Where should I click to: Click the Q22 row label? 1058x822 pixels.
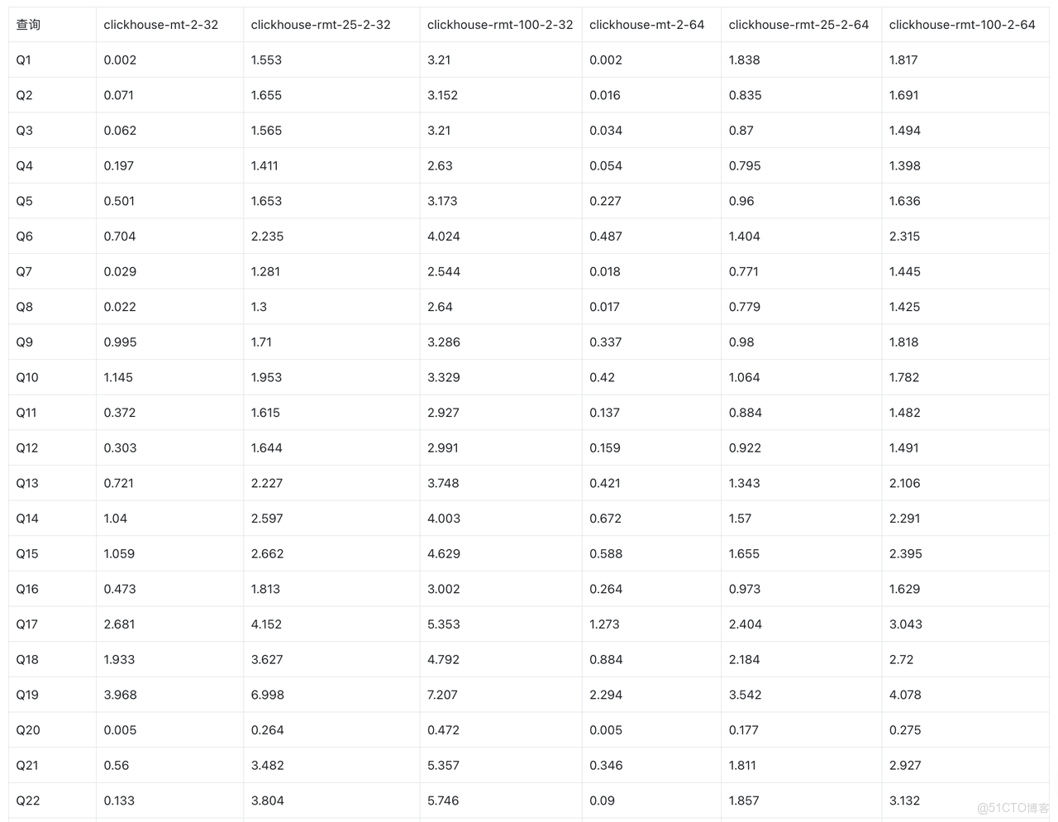pyautogui.click(x=28, y=800)
